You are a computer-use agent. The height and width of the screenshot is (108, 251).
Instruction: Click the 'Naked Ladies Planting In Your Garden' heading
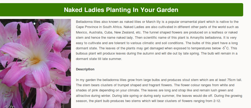pyautogui.click(x=121, y=10)
